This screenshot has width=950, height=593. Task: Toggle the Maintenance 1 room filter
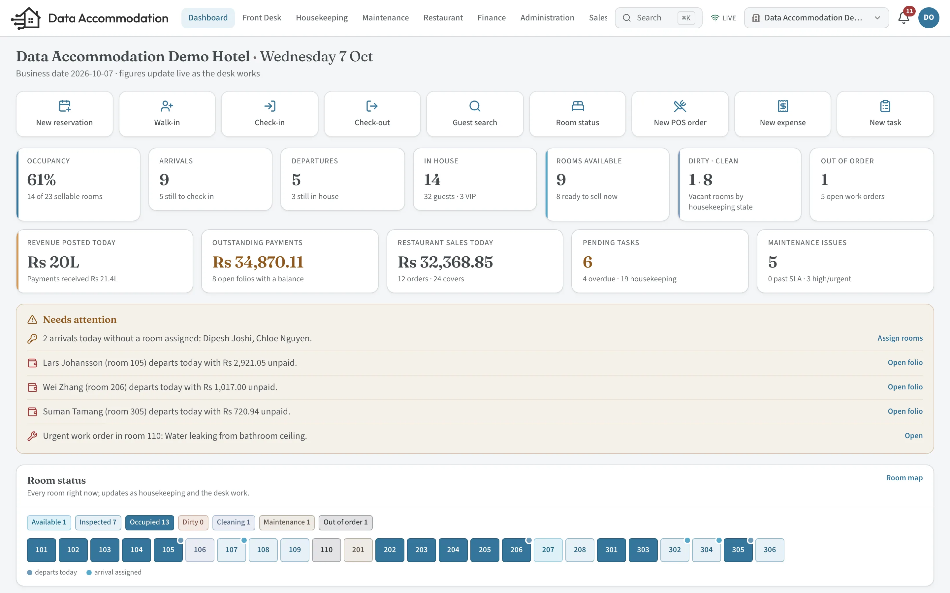[x=287, y=522]
